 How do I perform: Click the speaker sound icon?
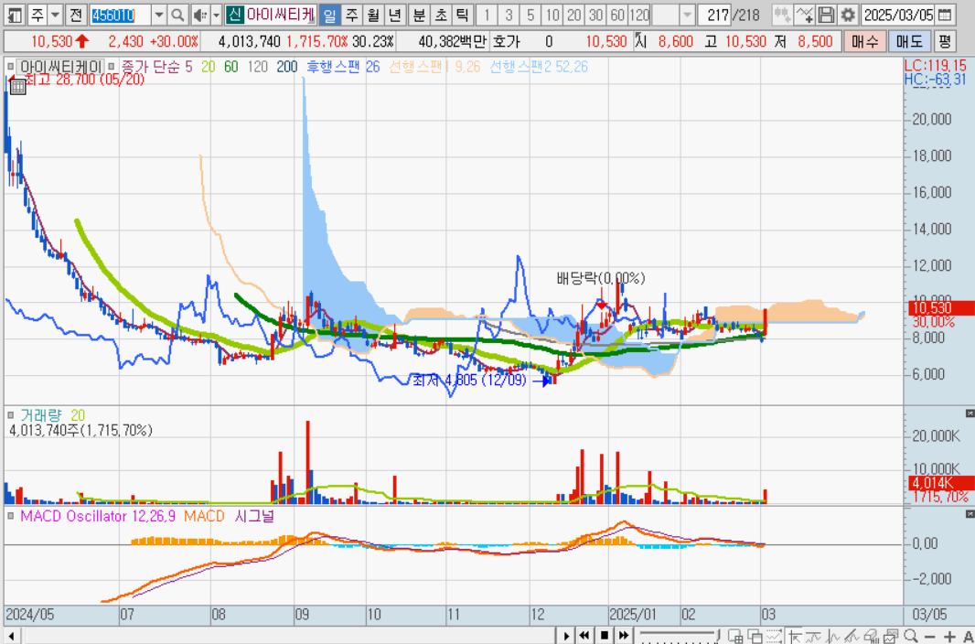click(199, 15)
